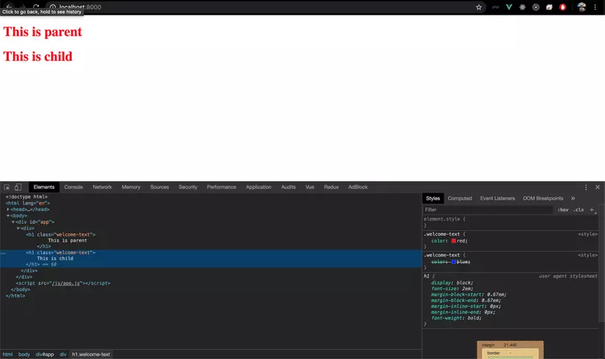Screen dimensions: 605x359
Task: Focus the styles Filter field
Action: point(488,210)
